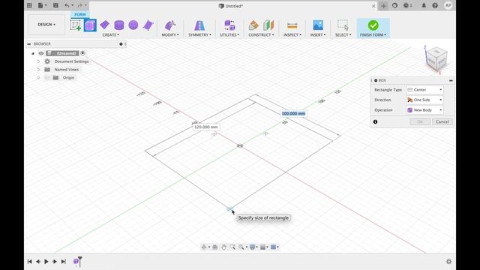480x270 pixels.
Task: Open the MODIFY menu
Action: (x=170, y=35)
